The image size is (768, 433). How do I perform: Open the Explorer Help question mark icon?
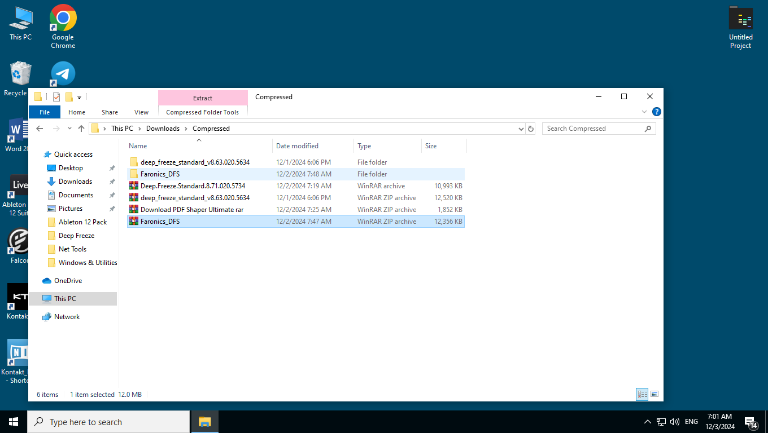[656, 112]
